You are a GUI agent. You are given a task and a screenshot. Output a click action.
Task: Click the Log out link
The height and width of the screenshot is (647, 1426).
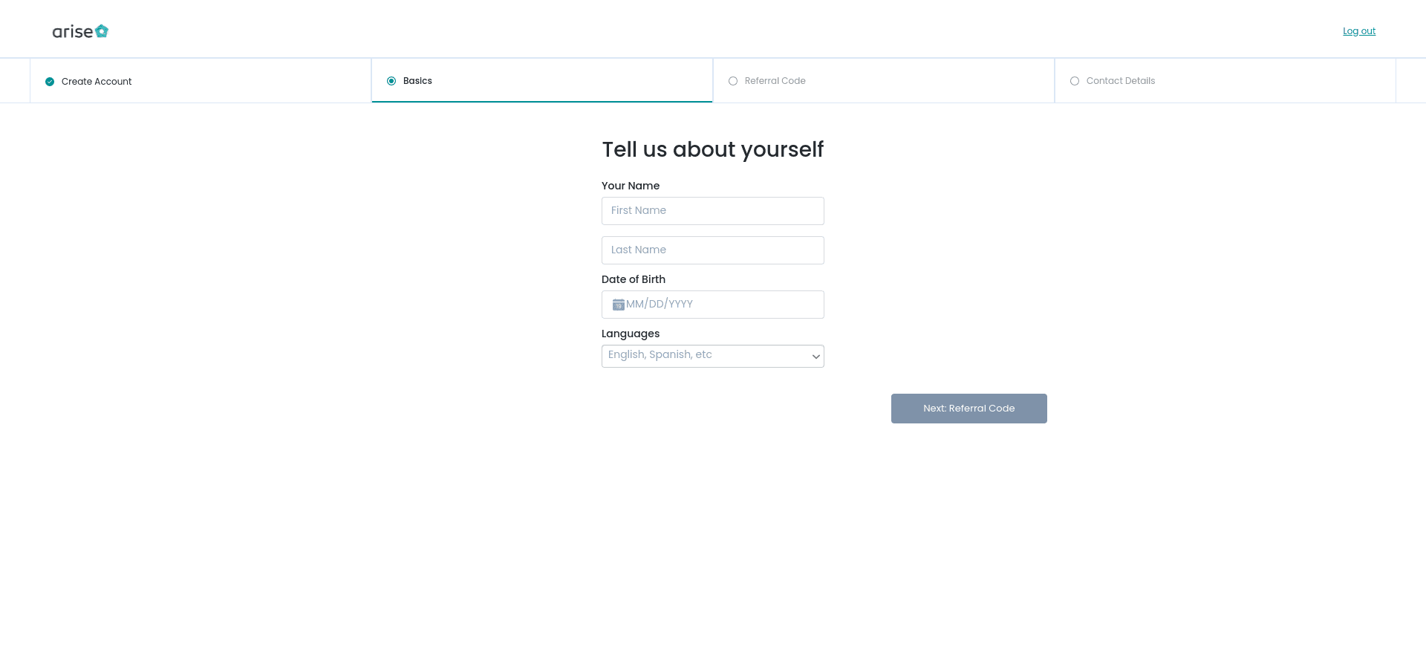tap(1359, 31)
